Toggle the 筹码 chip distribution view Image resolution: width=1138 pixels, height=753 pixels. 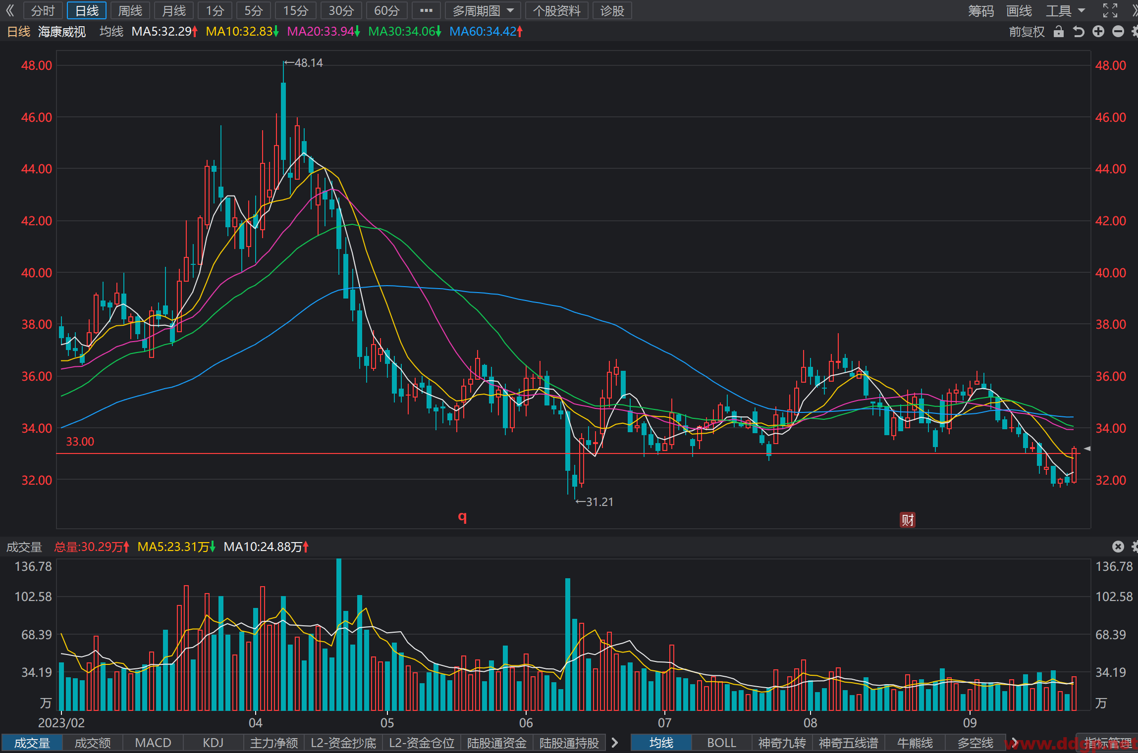click(x=981, y=10)
